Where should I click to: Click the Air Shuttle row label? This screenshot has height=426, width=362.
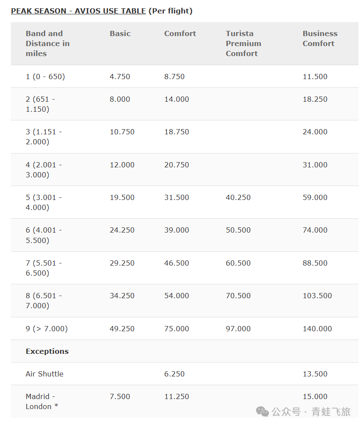pos(44,374)
